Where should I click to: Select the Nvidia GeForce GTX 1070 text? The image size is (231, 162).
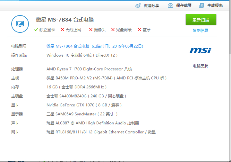coord(84,105)
